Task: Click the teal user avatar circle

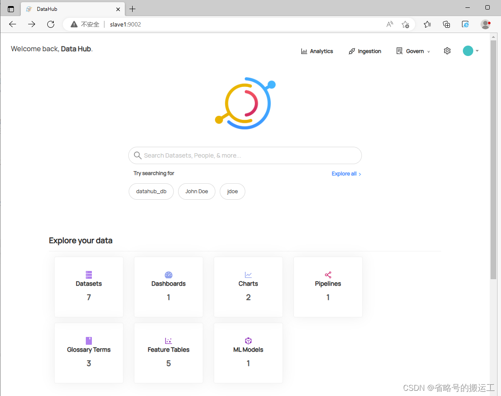Action: point(468,51)
